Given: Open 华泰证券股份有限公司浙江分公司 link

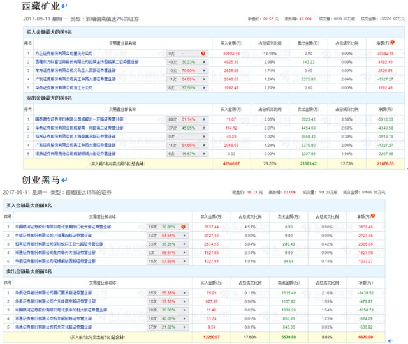Looking at the screenshot, I should click(64, 88).
